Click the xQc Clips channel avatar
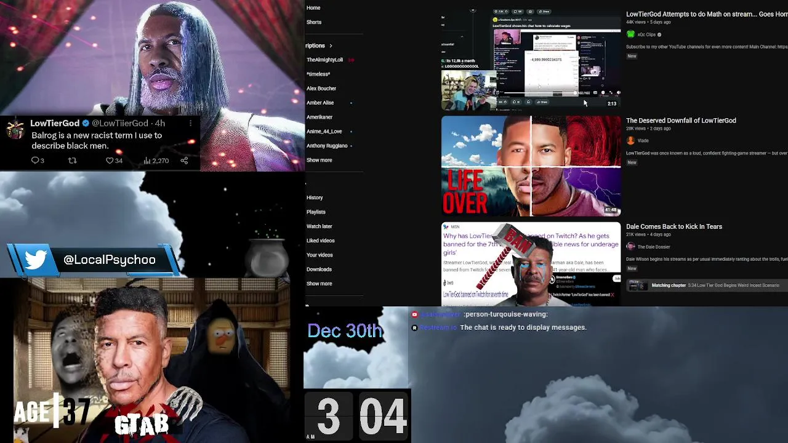Viewport: 788px width, 443px height. (630, 34)
